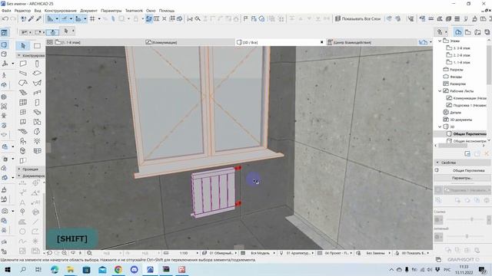
Task: Collapse the Свойства panel section
Action: pyautogui.click(x=437, y=163)
